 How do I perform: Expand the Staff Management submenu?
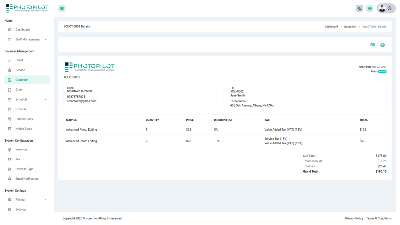click(45, 39)
